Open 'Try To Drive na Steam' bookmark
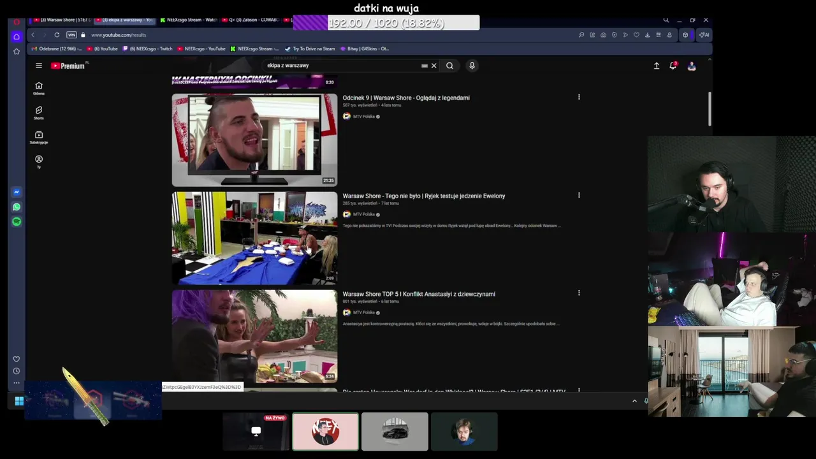The width and height of the screenshot is (816, 459). click(x=310, y=48)
